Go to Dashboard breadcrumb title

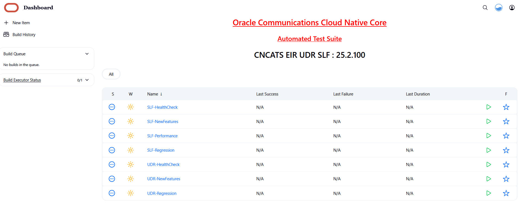tap(38, 8)
